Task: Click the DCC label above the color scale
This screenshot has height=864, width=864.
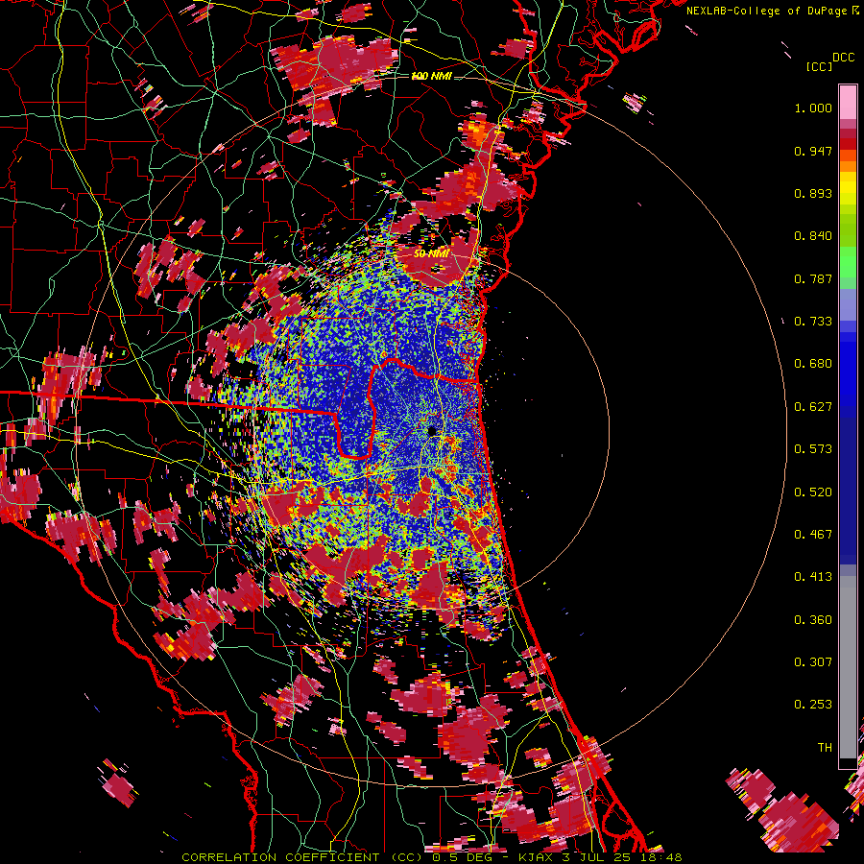Action: [x=843, y=58]
